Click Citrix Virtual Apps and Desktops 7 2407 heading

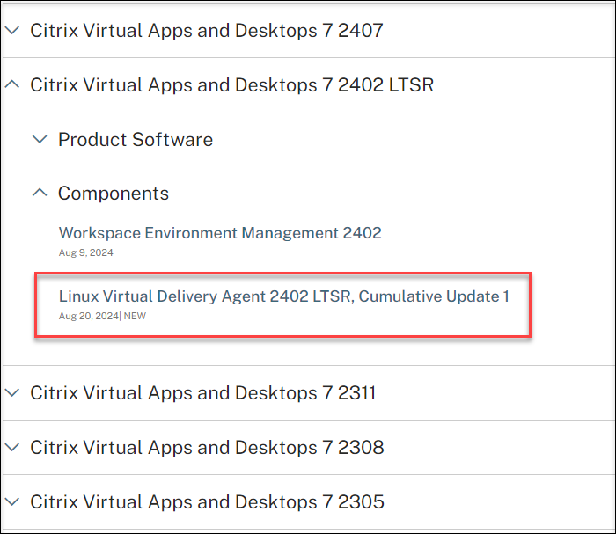207,31
